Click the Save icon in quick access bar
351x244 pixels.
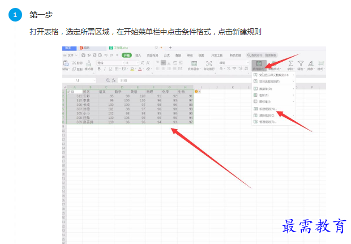(83, 55)
